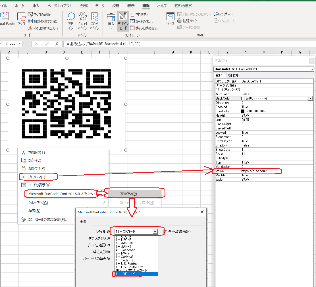
Task: Select 6 - Code-39 in style list
Action: (136, 257)
